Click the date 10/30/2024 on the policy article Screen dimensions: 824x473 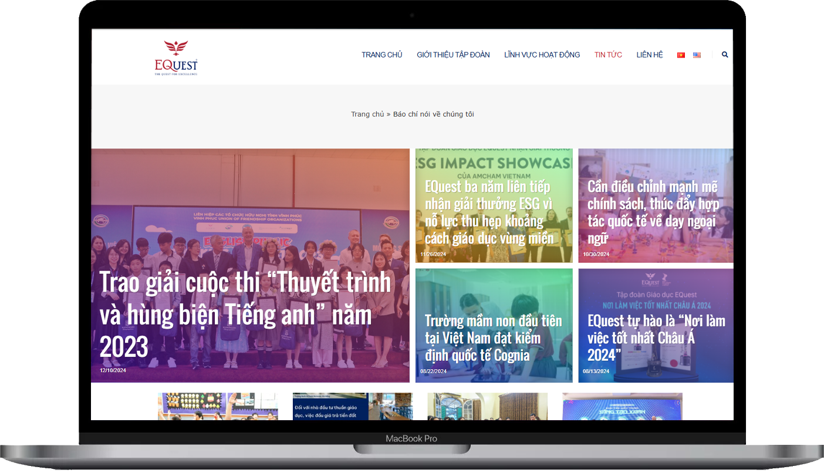[x=596, y=254]
